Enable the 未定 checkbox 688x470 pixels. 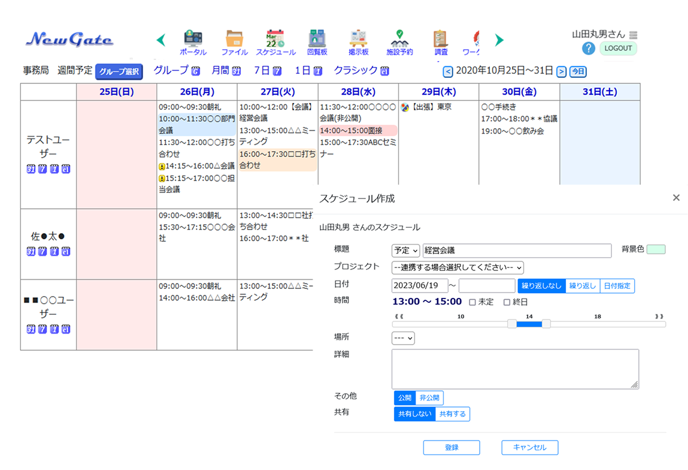(472, 302)
